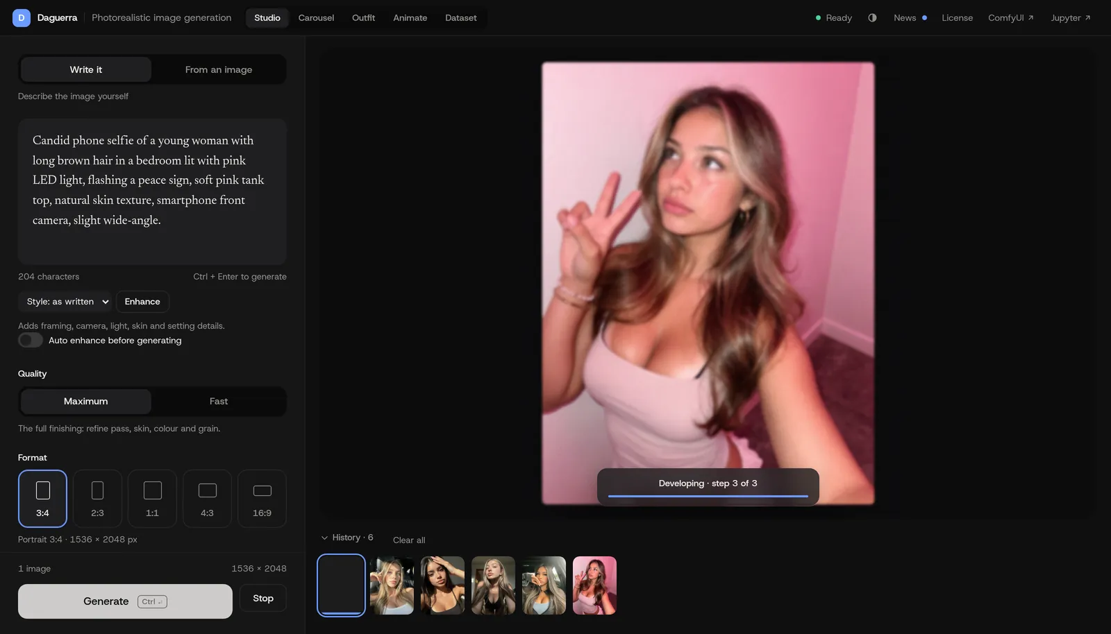This screenshot has height=634, width=1111.
Task: Open Jupyter external link
Action: tap(1070, 17)
